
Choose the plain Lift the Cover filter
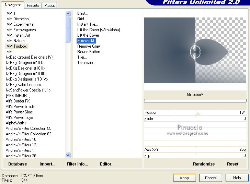88,35
